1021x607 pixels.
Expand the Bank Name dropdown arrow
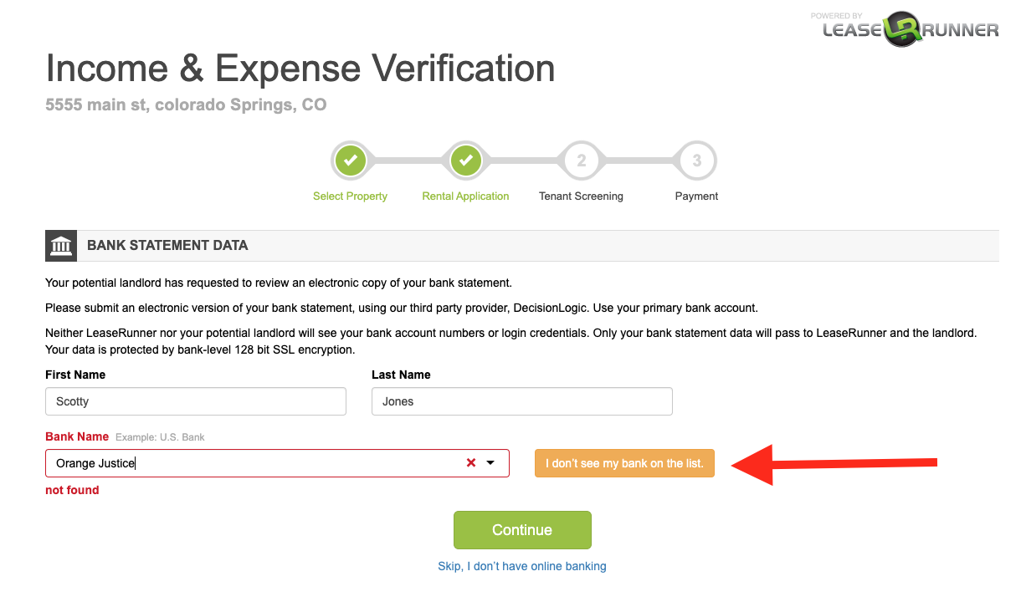[491, 463]
